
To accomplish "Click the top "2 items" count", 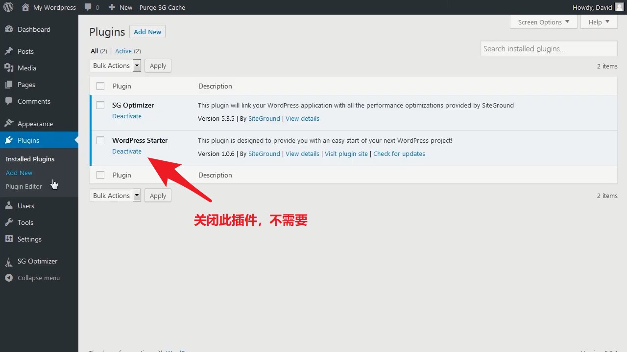I will point(607,66).
